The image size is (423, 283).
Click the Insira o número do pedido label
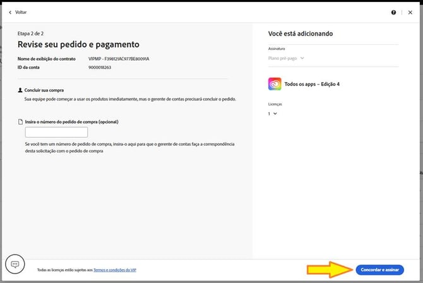[72, 122]
